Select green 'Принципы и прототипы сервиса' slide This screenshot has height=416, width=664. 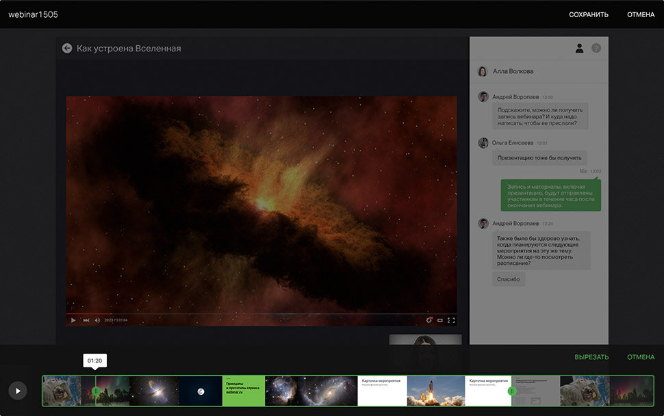pos(244,391)
